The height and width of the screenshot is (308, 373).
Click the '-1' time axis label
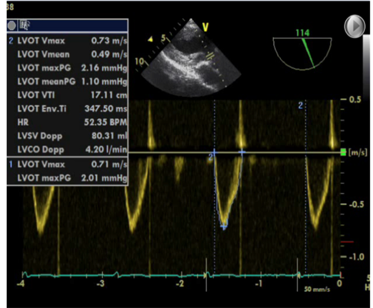[x=259, y=284]
